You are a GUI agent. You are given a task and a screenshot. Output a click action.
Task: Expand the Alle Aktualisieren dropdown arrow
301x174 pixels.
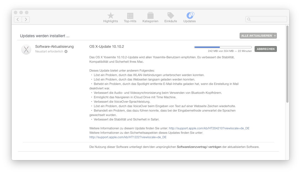(275, 36)
